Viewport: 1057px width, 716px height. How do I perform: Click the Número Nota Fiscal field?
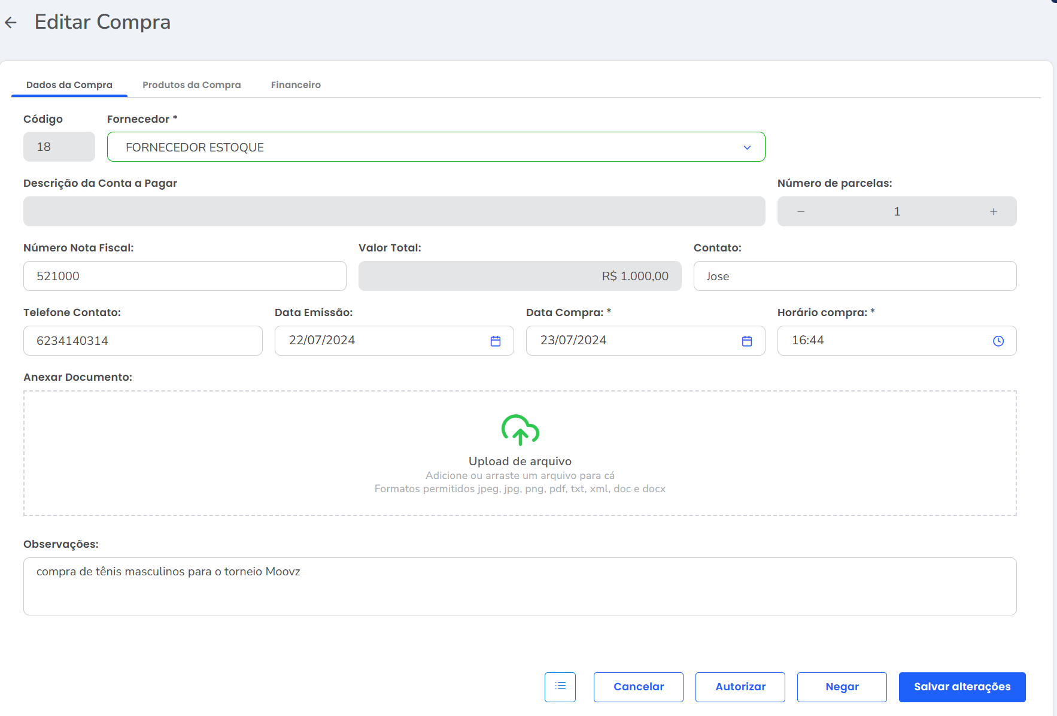[184, 276]
